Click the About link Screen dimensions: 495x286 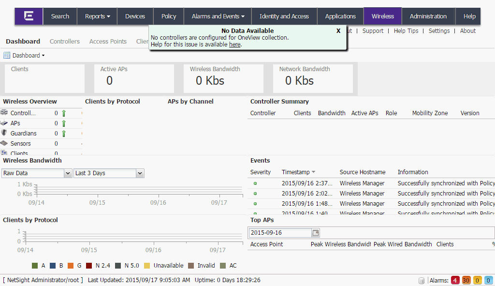pos(468,30)
